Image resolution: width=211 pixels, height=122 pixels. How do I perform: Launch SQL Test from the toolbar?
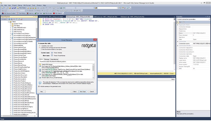(38, 13)
